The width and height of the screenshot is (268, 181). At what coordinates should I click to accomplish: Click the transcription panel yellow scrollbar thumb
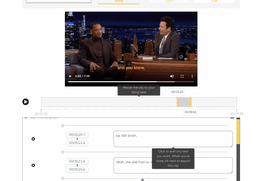click(x=238, y=132)
